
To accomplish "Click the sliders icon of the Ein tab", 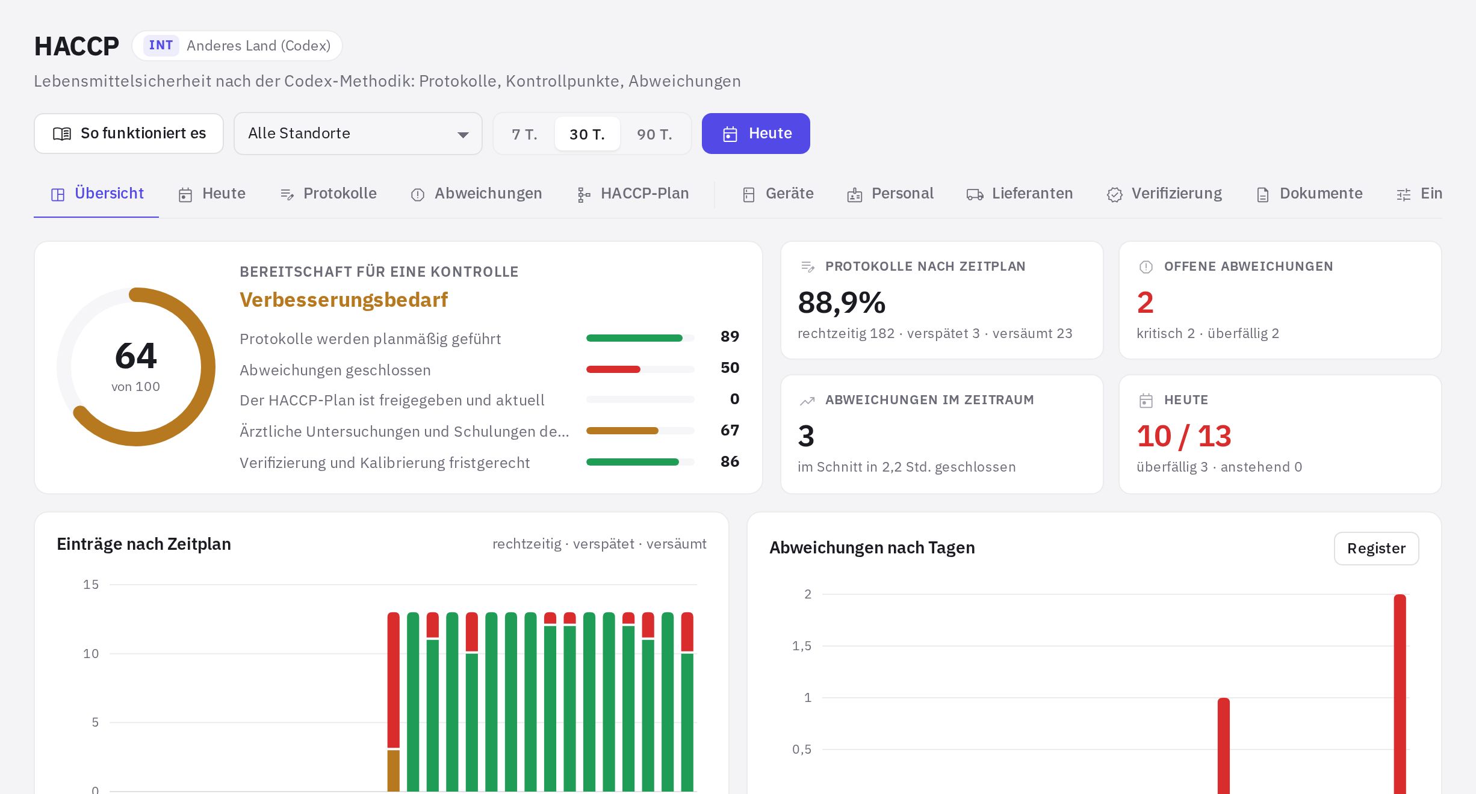I will pyautogui.click(x=1404, y=194).
